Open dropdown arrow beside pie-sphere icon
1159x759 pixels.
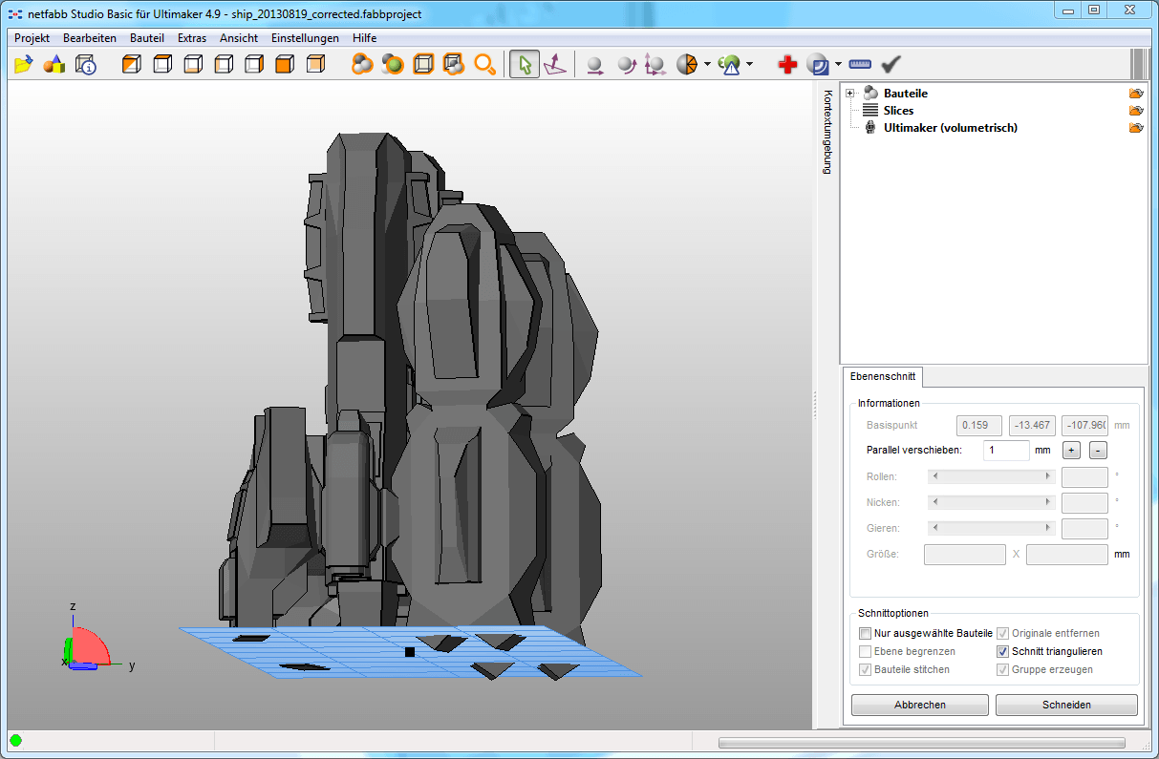tap(707, 65)
